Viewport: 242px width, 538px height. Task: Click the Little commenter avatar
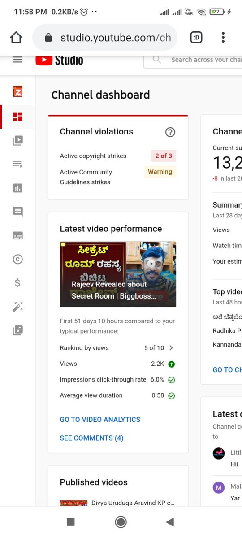[x=219, y=453]
